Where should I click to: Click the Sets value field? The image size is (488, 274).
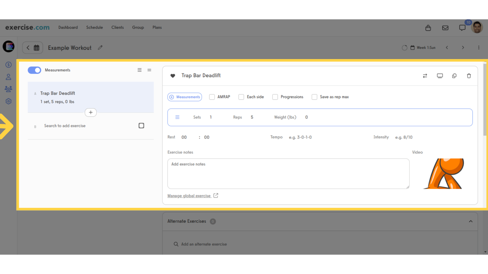click(211, 117)
